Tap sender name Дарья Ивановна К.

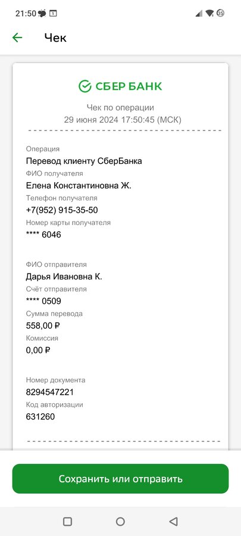point(64,276)
